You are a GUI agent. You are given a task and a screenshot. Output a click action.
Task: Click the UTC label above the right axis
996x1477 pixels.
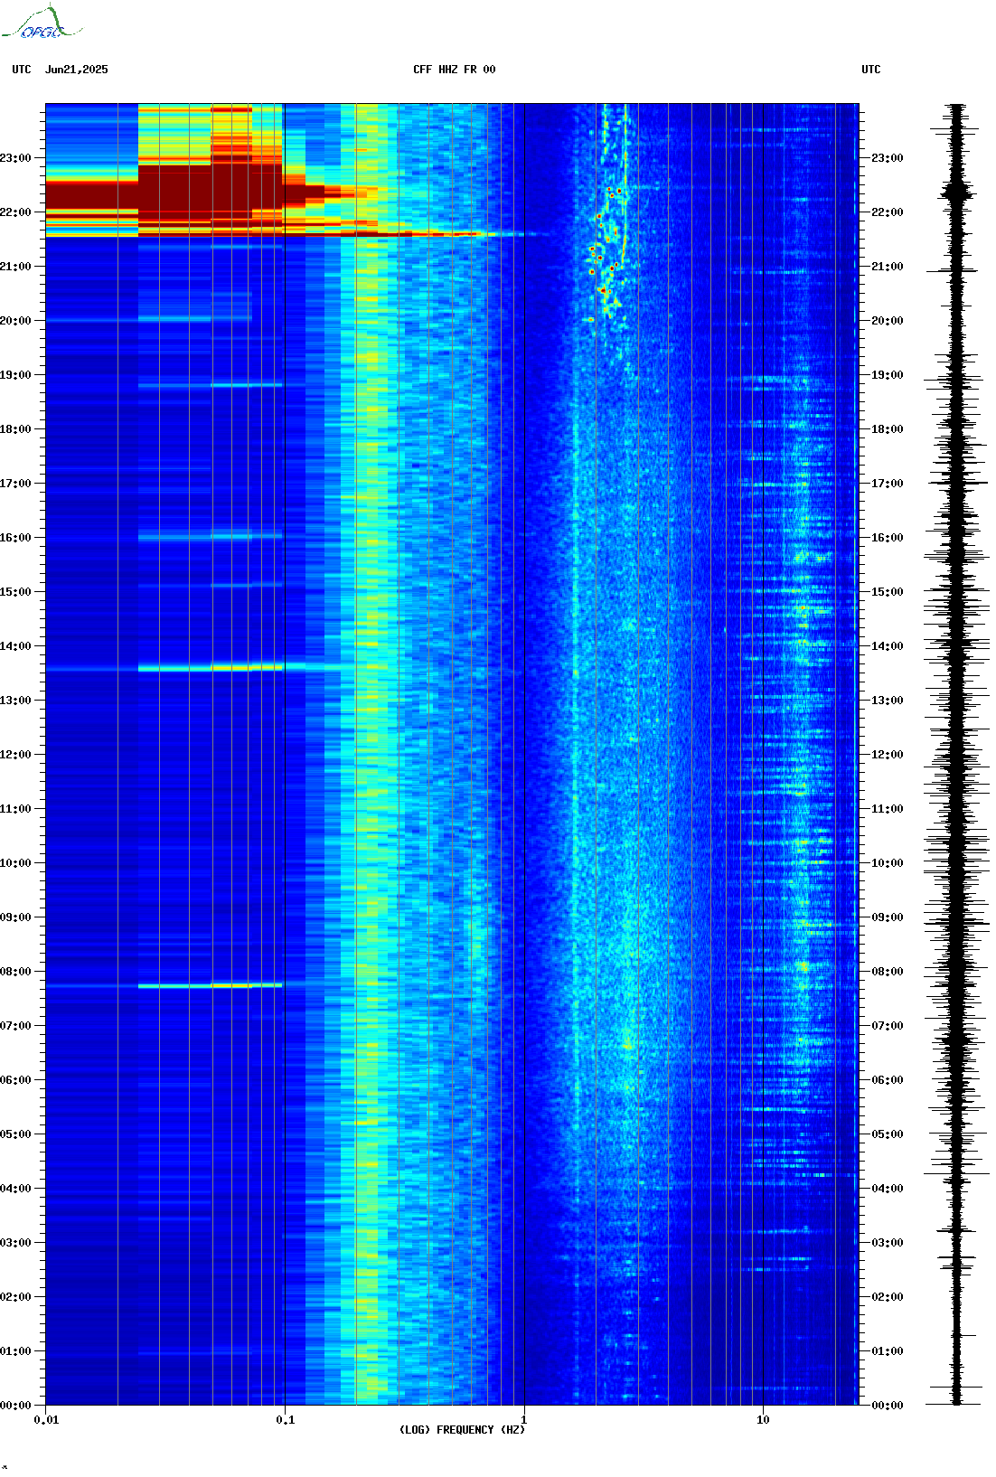(x=870, y=70)
